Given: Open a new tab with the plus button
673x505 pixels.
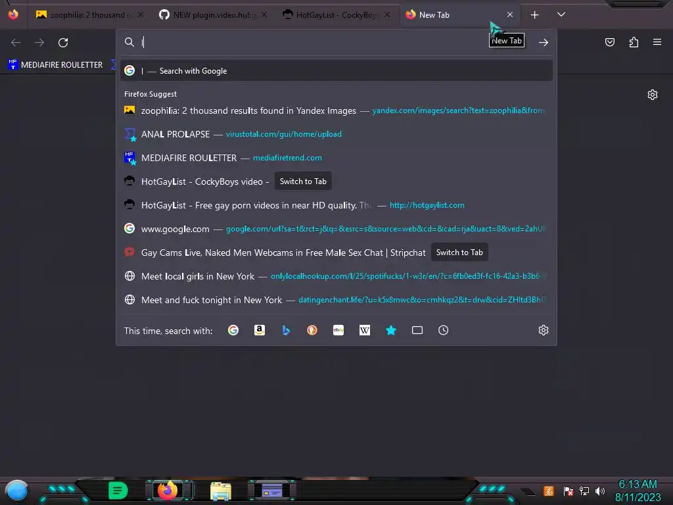Looking at the screenshot, I should [534, 15].
